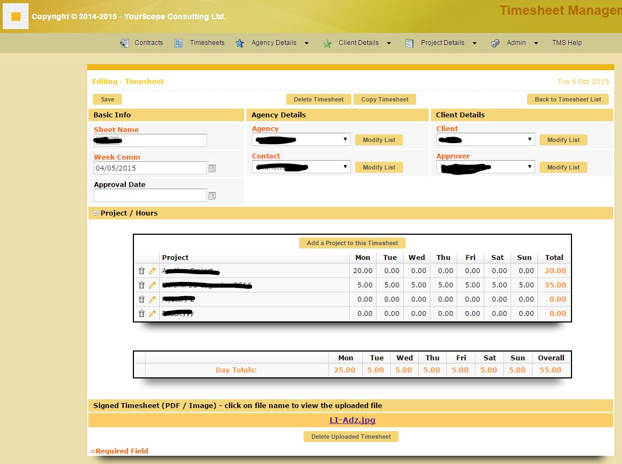The image size is (622, 464).
Task: Edit the project row totaling 20.00
Action: (x=153, y=271)
